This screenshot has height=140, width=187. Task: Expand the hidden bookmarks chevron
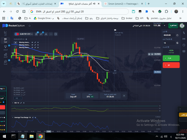[180, 18]
